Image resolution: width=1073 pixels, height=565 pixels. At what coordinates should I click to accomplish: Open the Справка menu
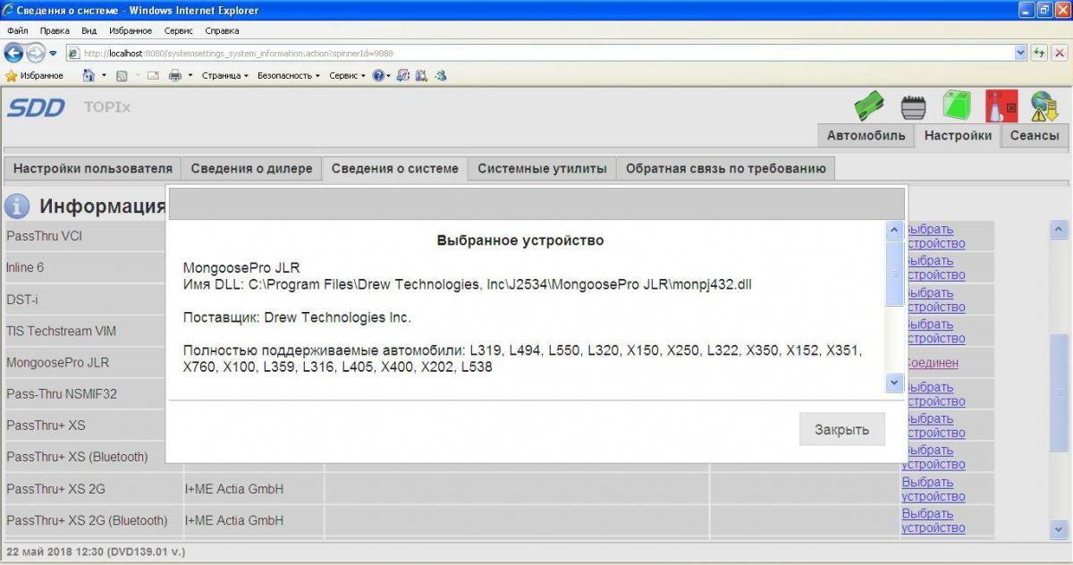tap(222, 30)
